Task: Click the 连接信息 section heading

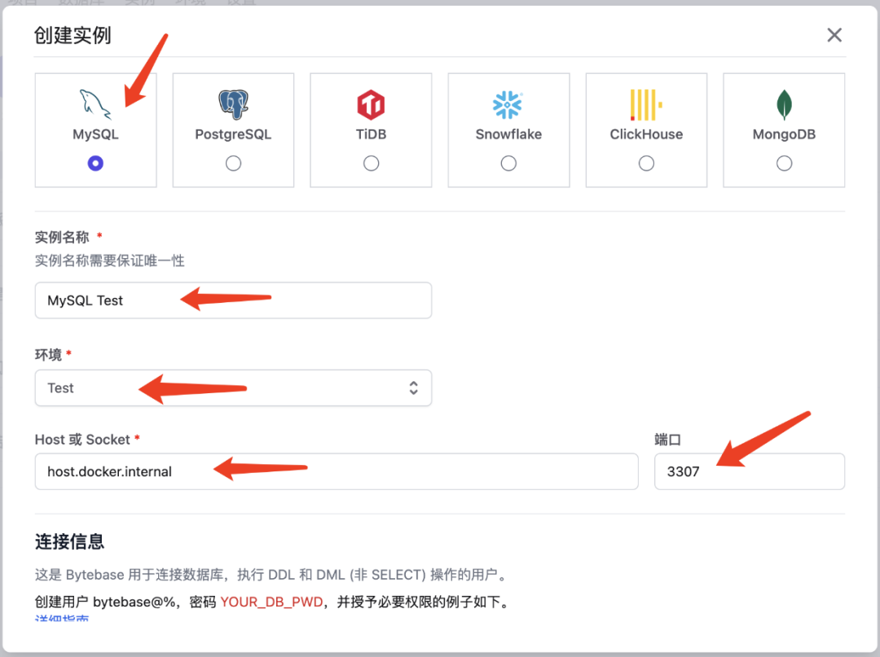Action: tap(69, 541)
